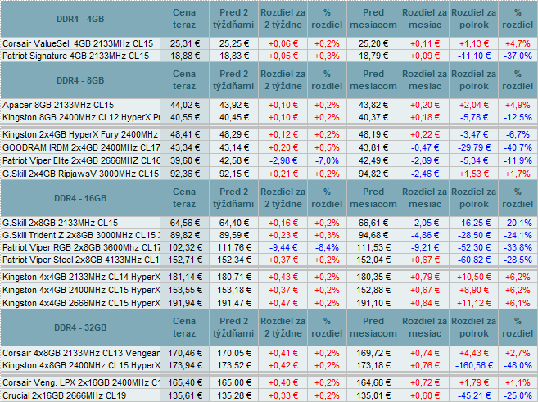538x402 pixels.
Task: Click the 152,71 € current price cell
Action: [184, 260]
